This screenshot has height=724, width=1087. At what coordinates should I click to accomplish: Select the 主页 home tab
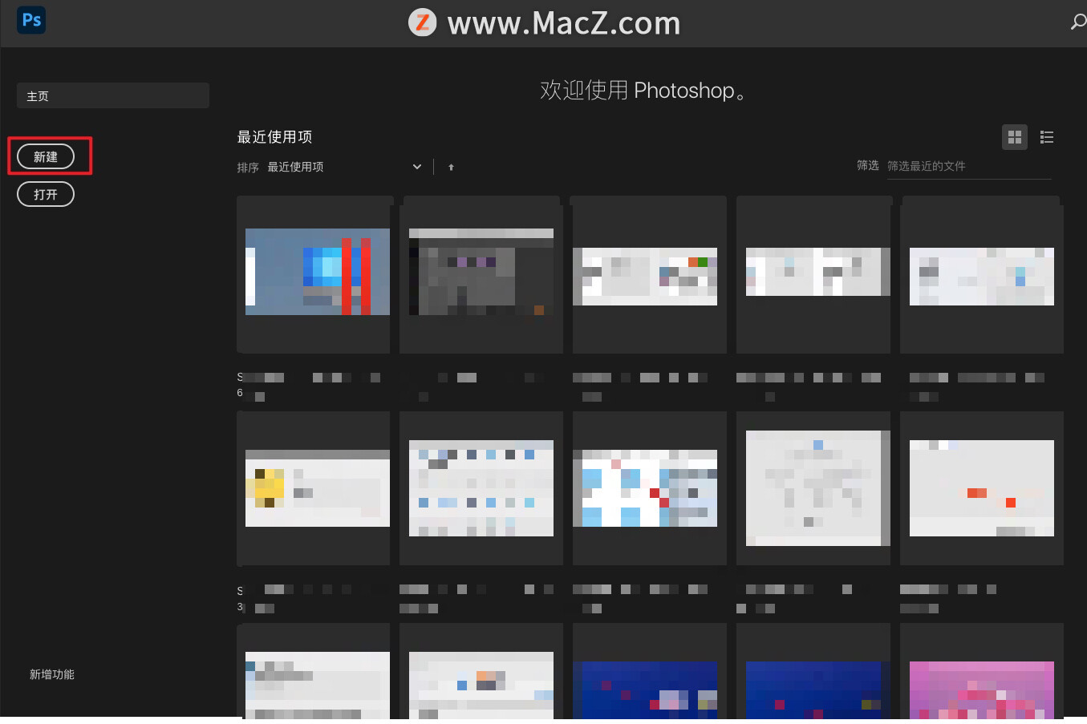[113, 95]
